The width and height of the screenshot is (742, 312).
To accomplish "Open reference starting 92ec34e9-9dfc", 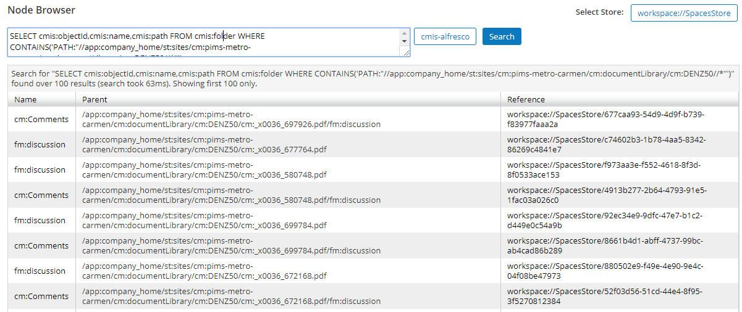I will click(605, 220).
